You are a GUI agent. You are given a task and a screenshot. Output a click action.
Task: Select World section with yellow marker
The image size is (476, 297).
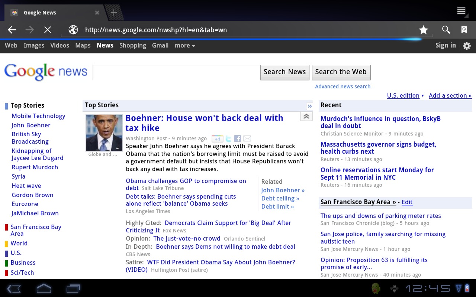(19, 244)
